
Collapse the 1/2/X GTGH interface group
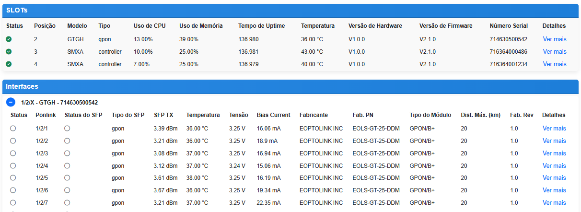point(11,102)
